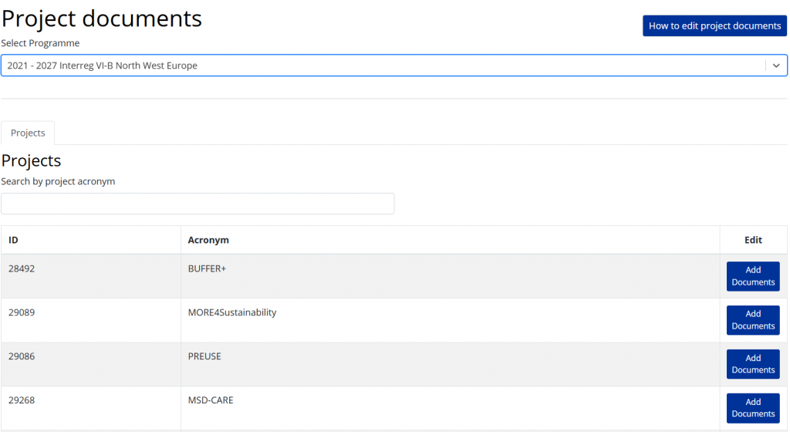The height and width of the screenshot is (432, 790).
Task: Click the Edit column header
Action: coord(753,240)
